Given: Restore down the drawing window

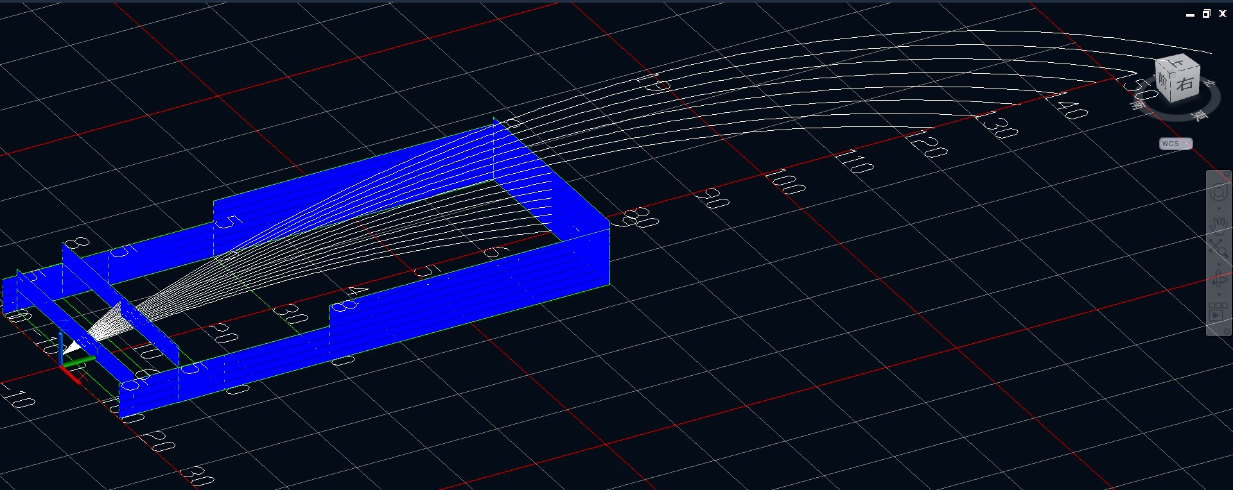Looking at the screenshot, I should [x=1206, y=13].
